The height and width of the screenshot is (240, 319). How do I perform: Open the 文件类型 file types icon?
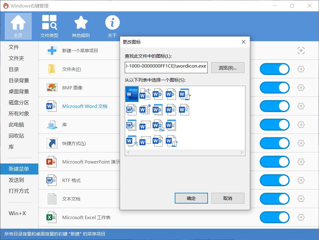tap(49, 22)
